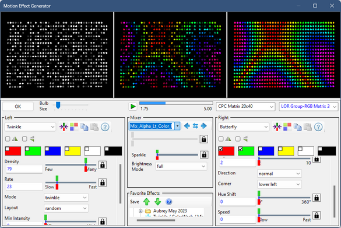
Task: Click the Left effect color palette icon
Action: click(74, 127)
